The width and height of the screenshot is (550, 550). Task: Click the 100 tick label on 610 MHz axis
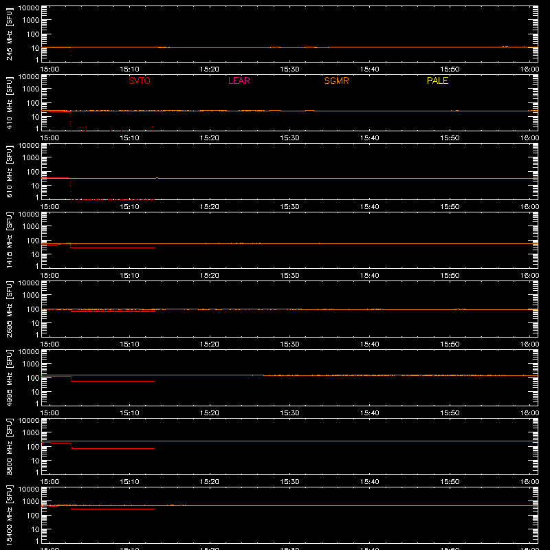pos(33,172)
